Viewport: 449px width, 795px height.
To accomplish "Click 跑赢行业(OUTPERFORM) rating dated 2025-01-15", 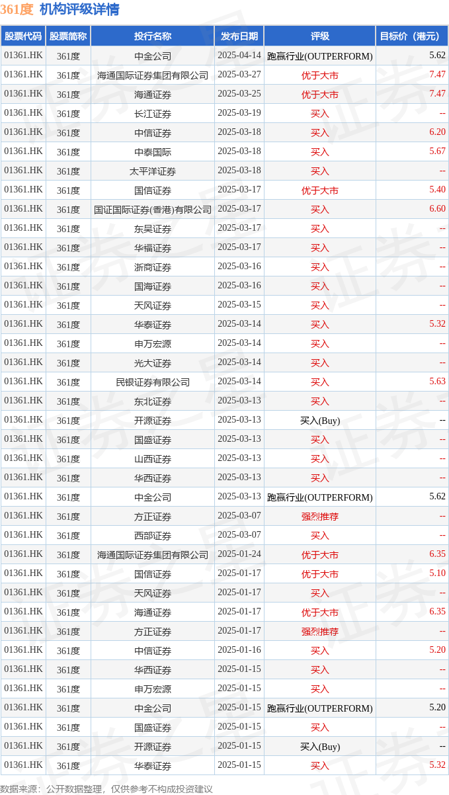I will 320,708.
